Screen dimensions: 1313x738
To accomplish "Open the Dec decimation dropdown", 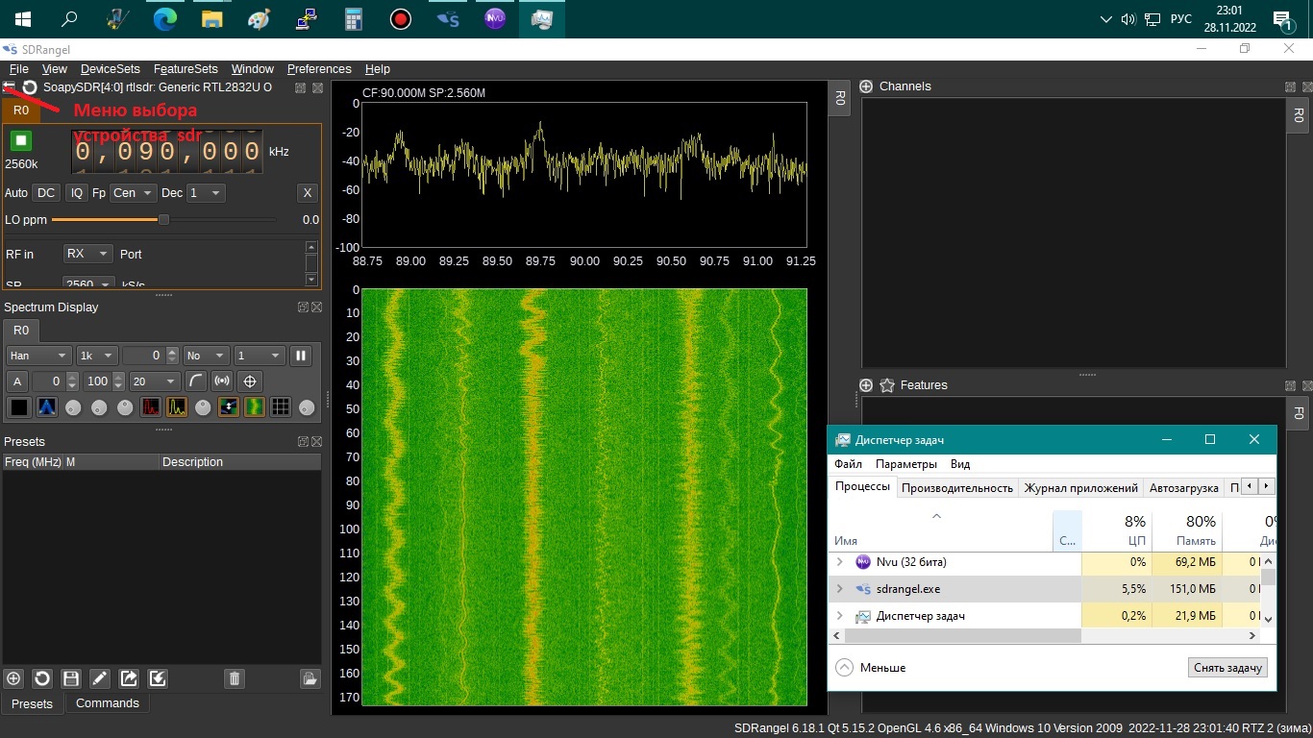I will (205, 193).
